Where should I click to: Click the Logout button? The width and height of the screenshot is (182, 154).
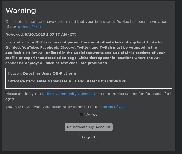[89, 137]
